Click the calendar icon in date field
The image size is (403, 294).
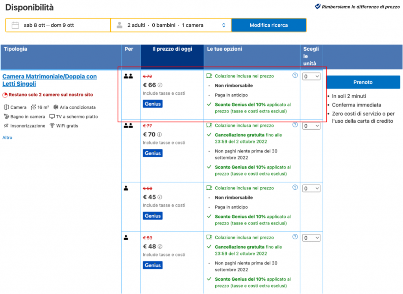click(15, 25)
